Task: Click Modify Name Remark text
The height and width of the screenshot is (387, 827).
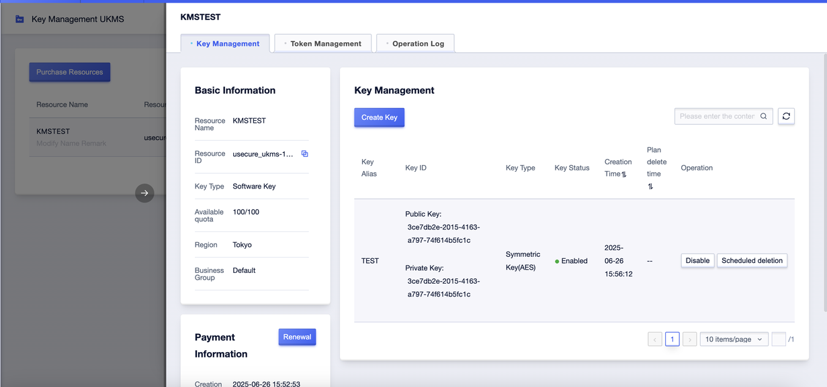Action: point(71,144)
